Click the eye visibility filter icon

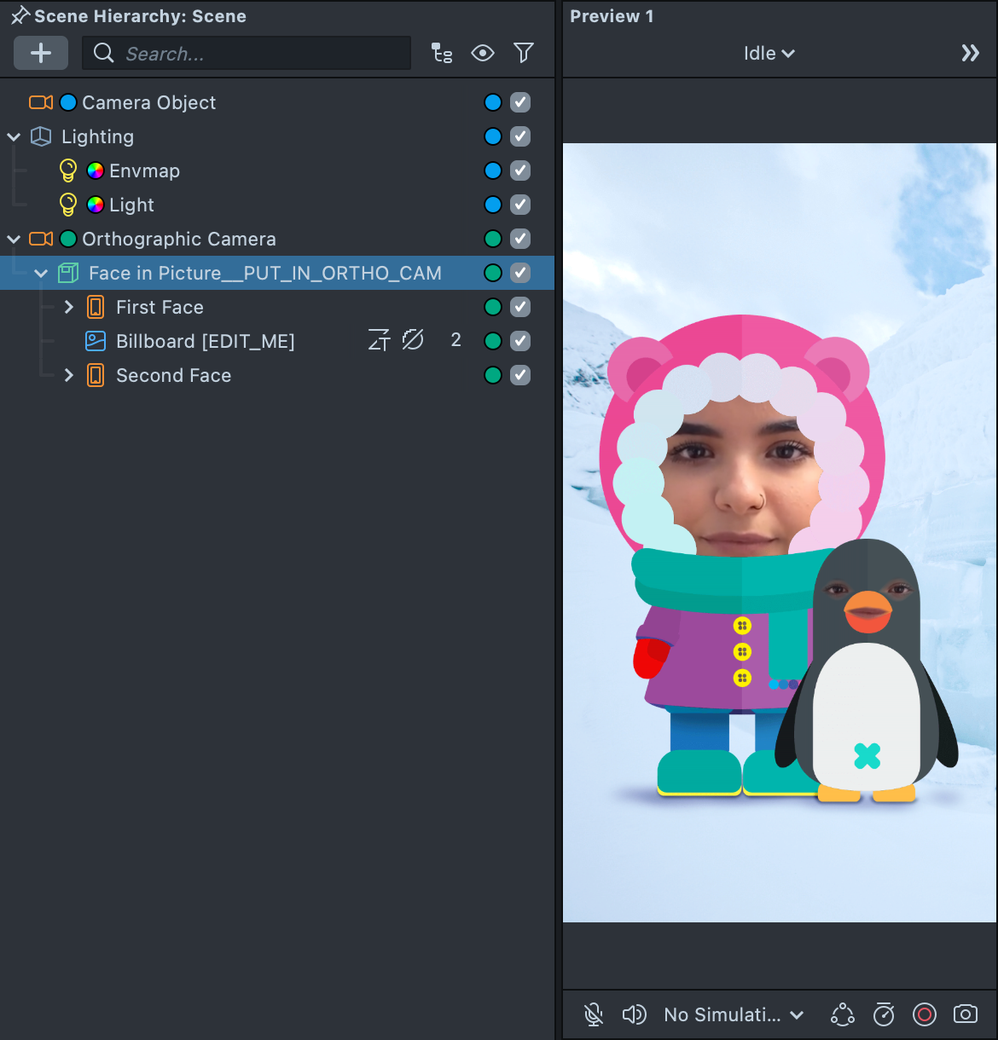tap(483, 53)
